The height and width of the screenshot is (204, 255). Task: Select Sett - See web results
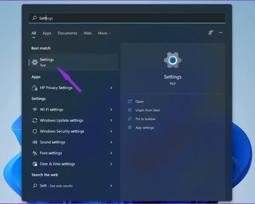coord(74,186)
